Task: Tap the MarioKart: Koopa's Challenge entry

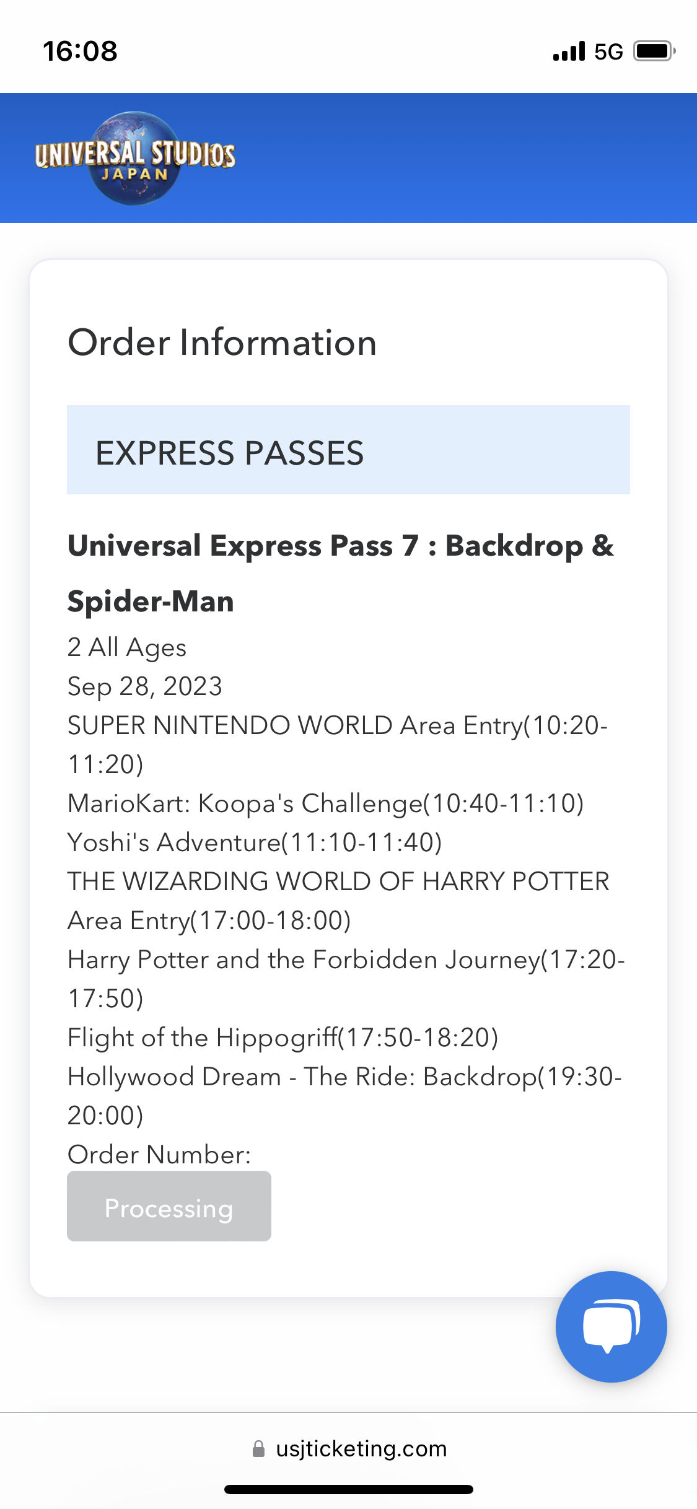Action: click(325, 803)
